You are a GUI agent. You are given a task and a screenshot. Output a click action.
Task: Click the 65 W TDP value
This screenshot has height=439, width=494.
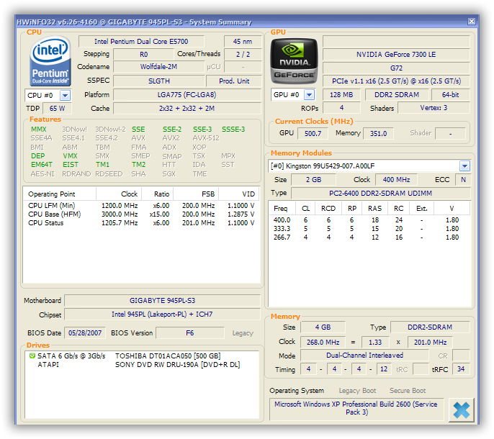58,109
